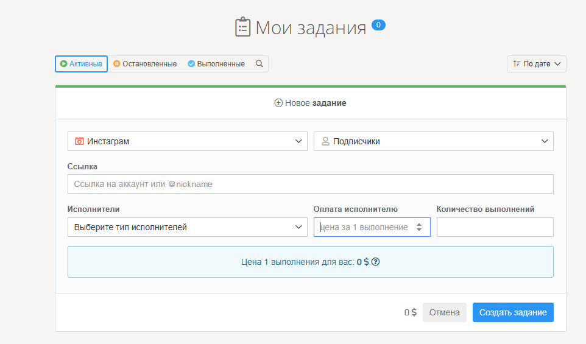Click the help question mark icon near price
The height and width of the screenshot is (344, 586).
[x=376, y=262]
